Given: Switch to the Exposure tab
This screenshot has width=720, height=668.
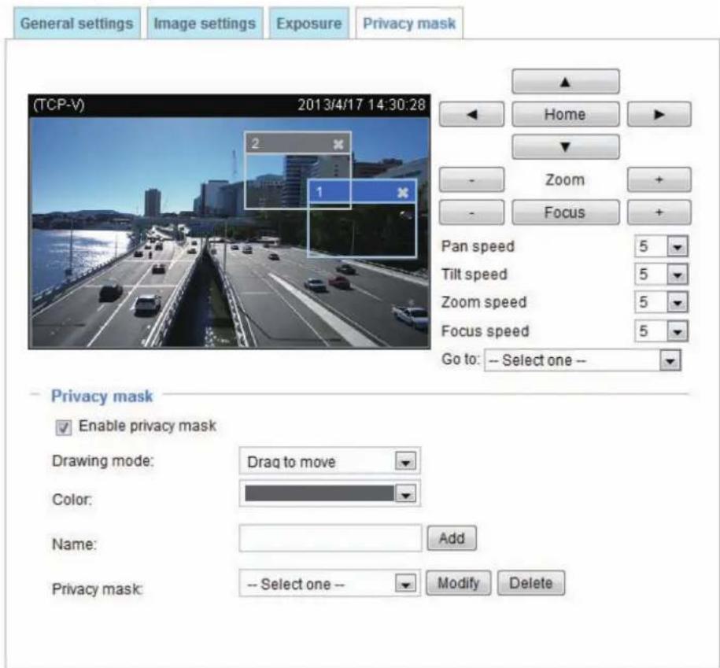Looking at the screenshot, I should click(x=309, y=23).
